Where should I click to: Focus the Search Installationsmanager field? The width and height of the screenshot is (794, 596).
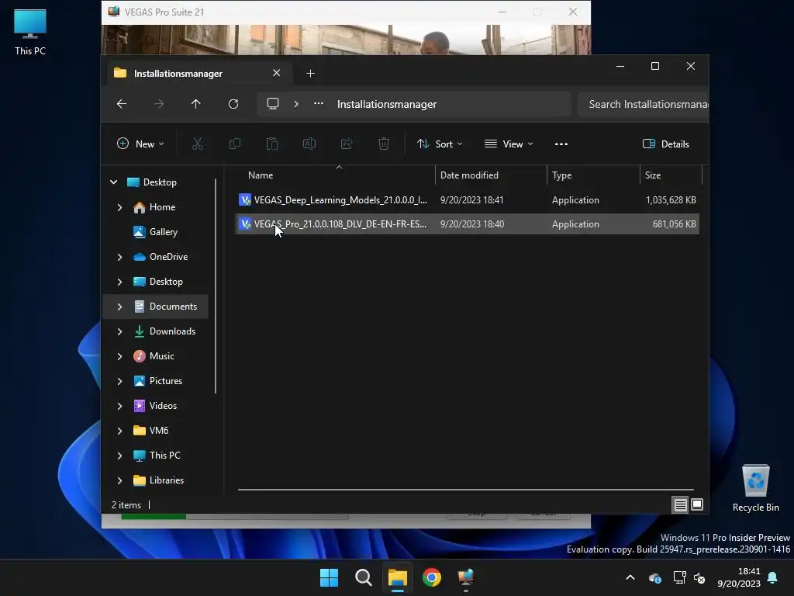[x=643, y=104]
